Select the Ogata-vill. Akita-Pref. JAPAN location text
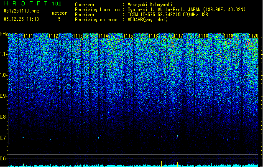 coord(186,10)
